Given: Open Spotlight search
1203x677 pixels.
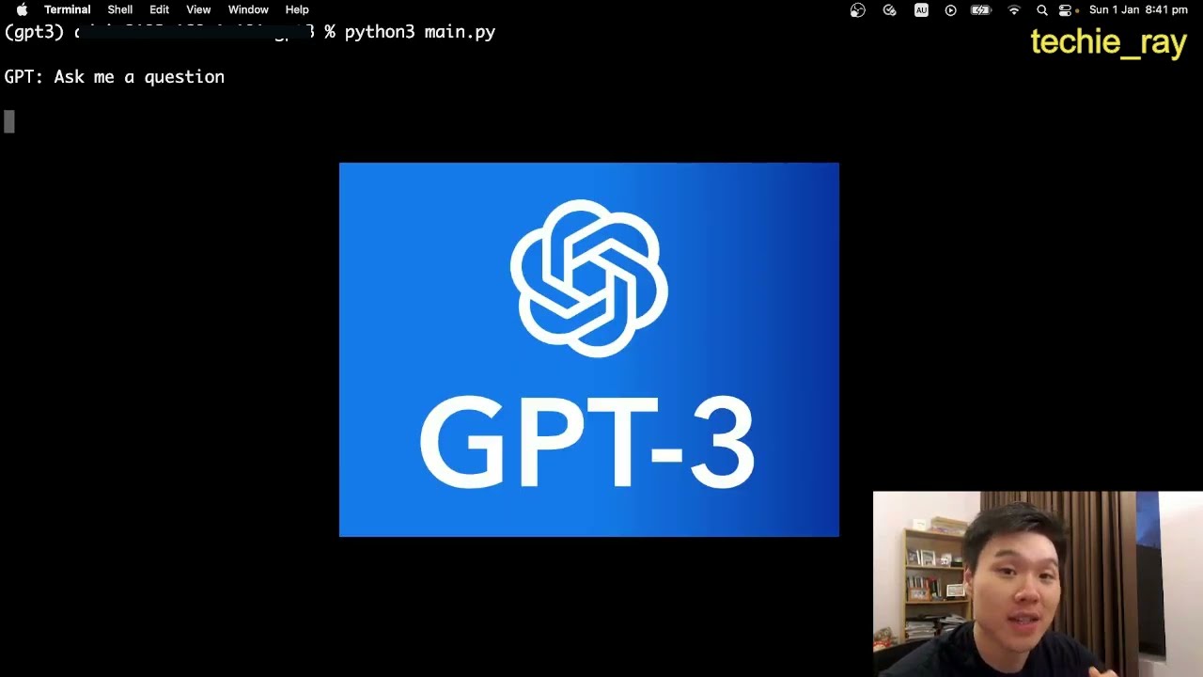Looking at the screenshot, I should point(1041,10).
